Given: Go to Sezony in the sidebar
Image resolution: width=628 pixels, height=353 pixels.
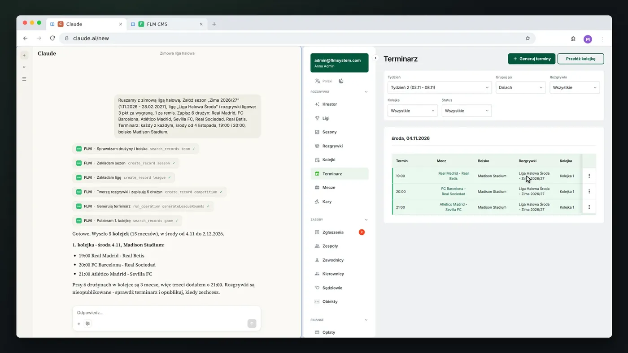Looking at the screenshot, I should pyautogui.click(x=339, y=132).
